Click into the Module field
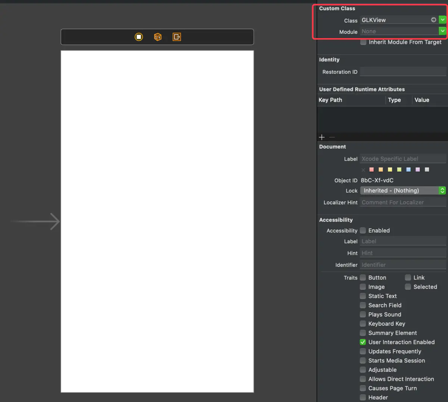This screenshot has height=402, width=448. [399, 32]
